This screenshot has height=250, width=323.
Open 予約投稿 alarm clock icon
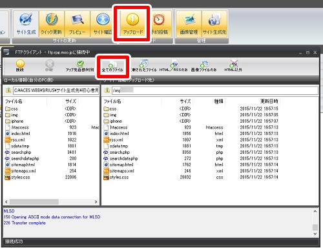pyautogui.click(x=159, y=20)
